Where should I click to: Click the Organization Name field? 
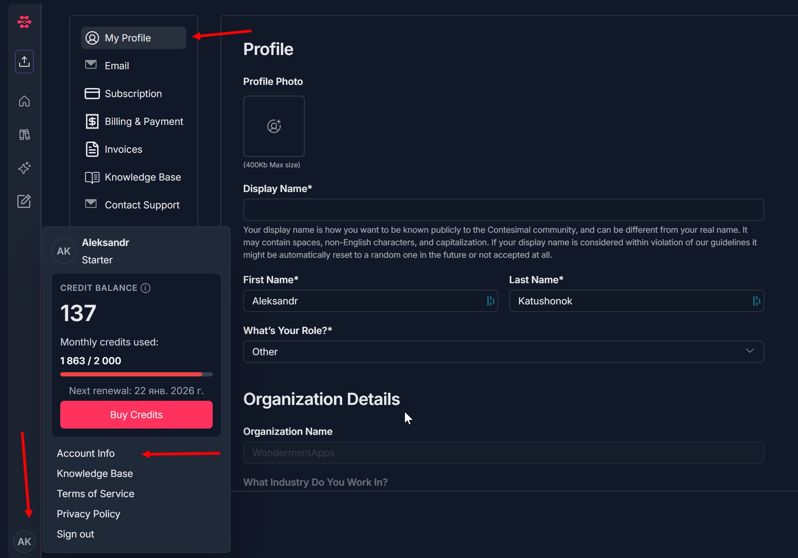(503, 453)
